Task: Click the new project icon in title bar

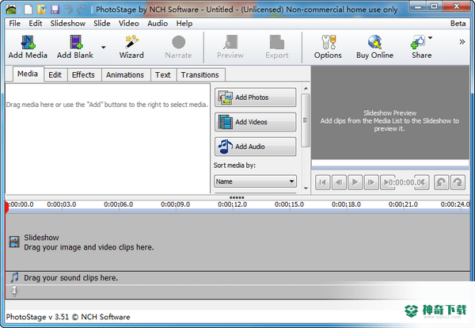Action: pyautogui.click(x=28, y=10)
